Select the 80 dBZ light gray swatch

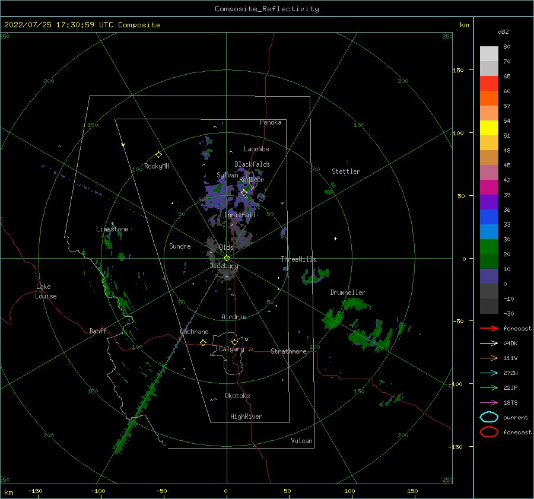pyautogui.click(x=489, y=53)
